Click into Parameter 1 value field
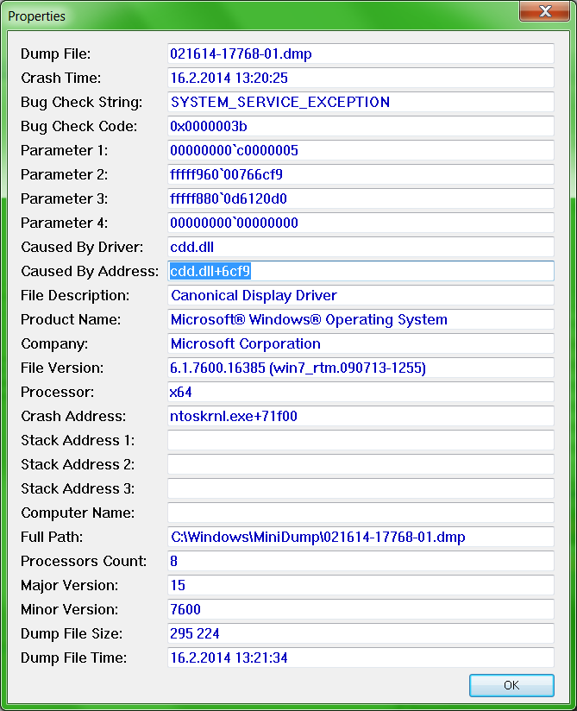 (361, 150)
